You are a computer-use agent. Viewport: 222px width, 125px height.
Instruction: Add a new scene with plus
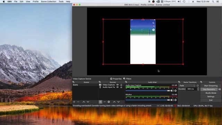click(x=74, y=102)
